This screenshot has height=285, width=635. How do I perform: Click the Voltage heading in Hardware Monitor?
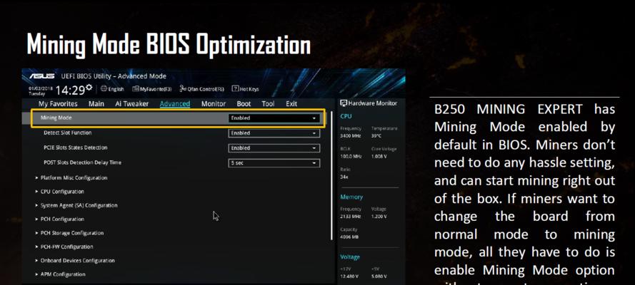pos(350,257)
